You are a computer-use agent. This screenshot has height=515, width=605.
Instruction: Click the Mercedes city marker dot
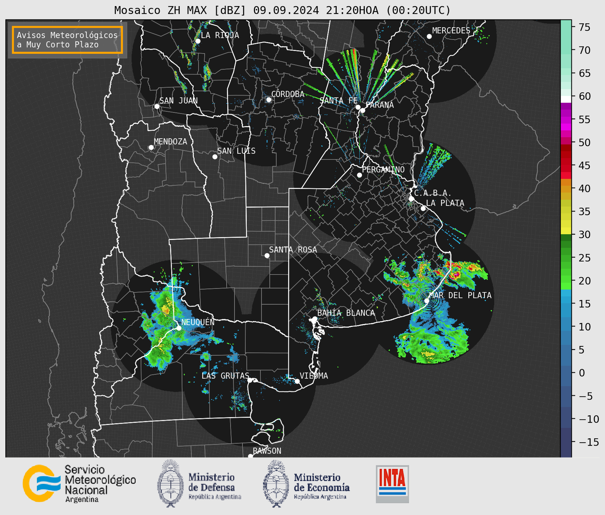429,37
